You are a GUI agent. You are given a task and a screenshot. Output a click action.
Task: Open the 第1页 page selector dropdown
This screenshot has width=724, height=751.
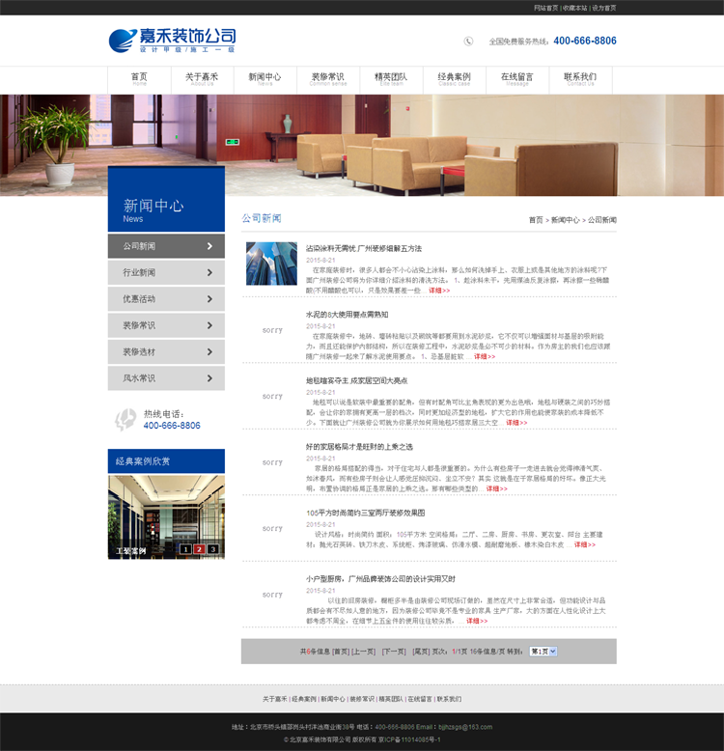point(543,652)
